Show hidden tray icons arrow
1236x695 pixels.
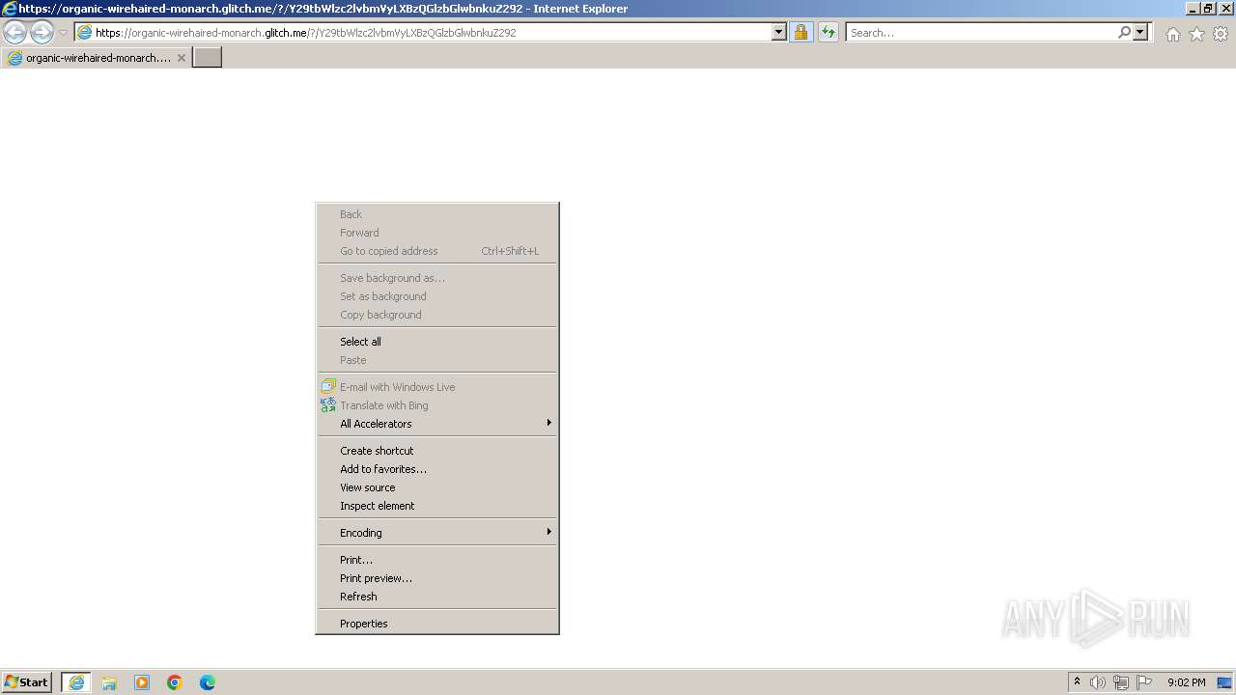(1077, 682)
